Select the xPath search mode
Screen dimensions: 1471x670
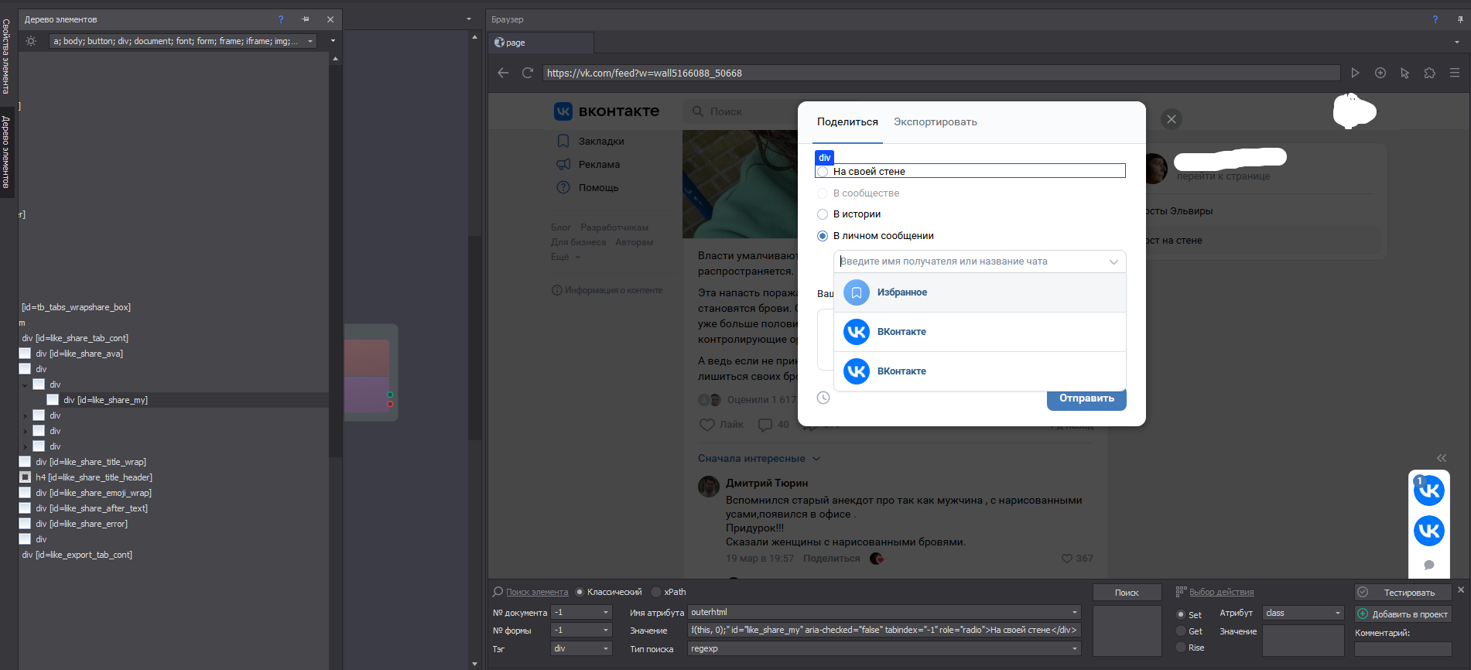click(x=657, y=592)
